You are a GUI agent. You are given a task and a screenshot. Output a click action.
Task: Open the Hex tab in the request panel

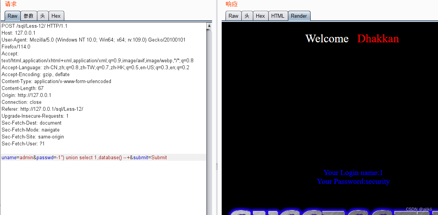click(x=56, y=16)
